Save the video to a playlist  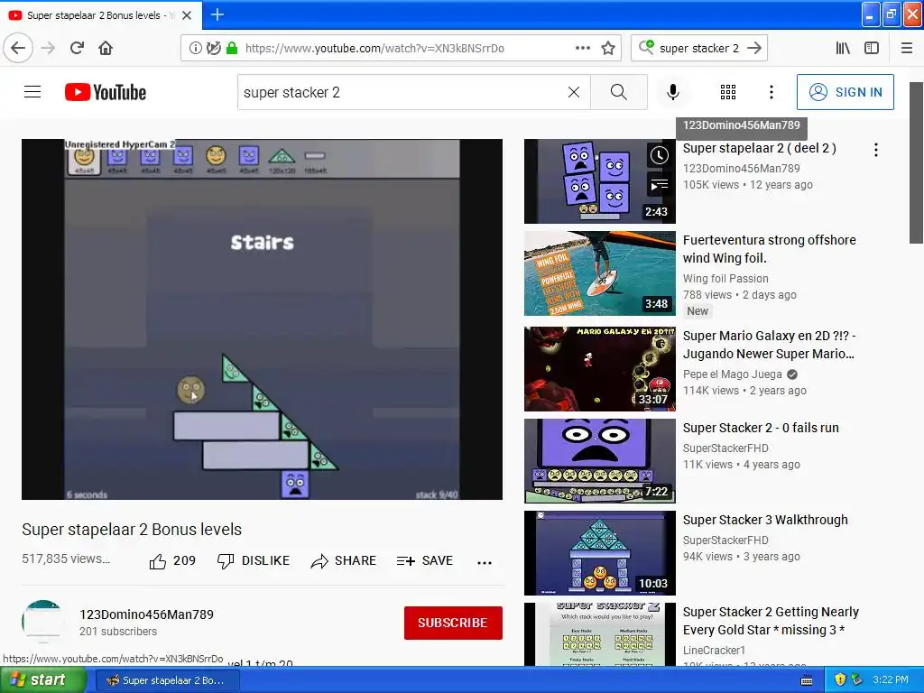pyautogui.click(x=424, y=561)
